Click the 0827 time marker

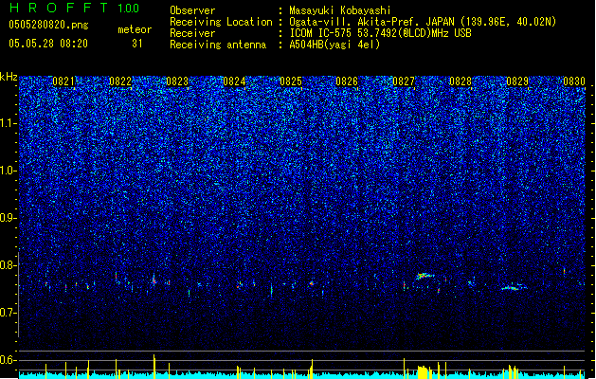point(404,81)
